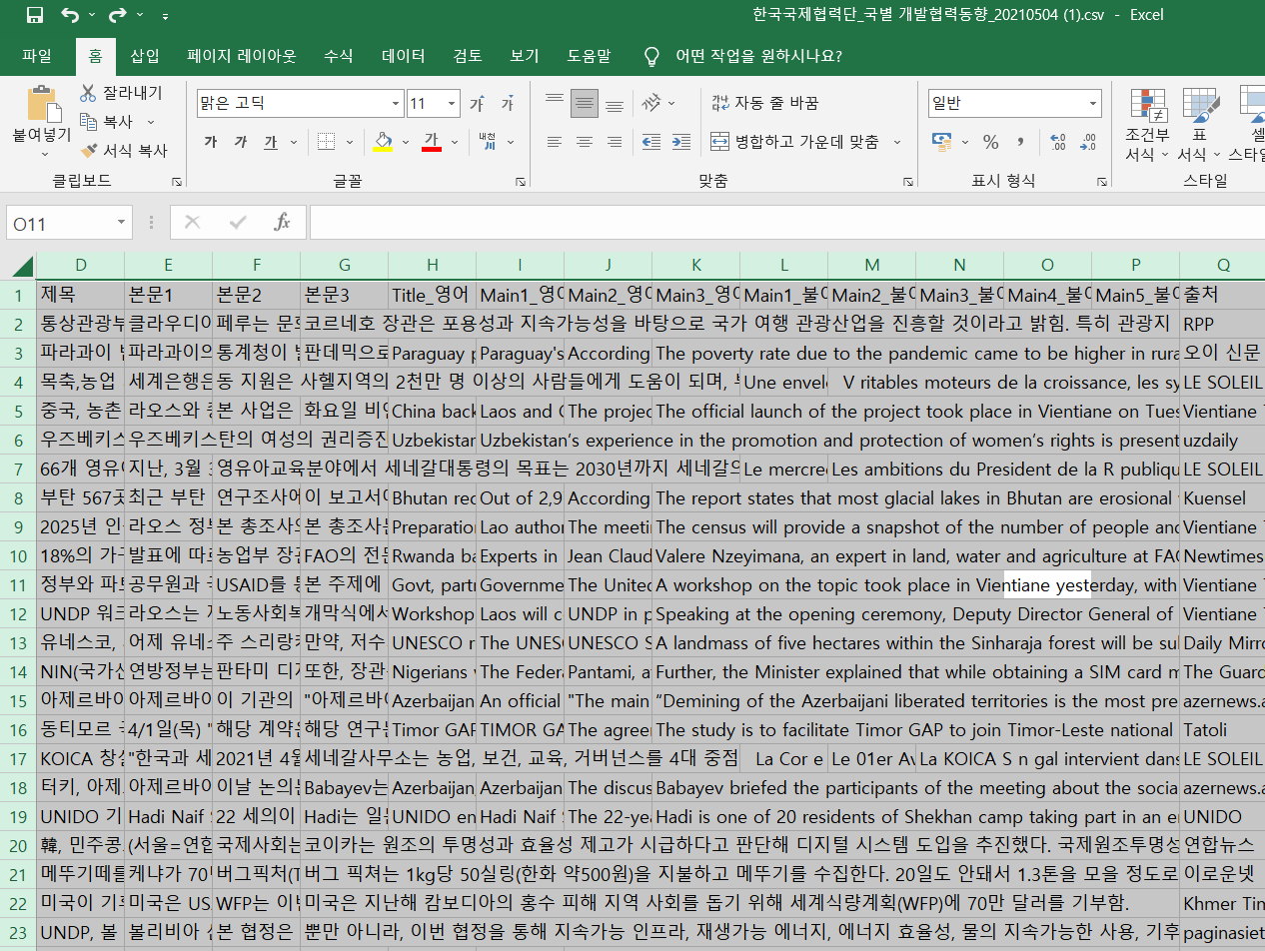Open the 글꼴 font settings dialog launcher

(521, 182)
